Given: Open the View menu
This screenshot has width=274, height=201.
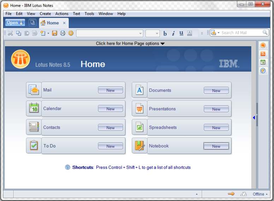Looking at the screenshot, I should click(31, 14).
